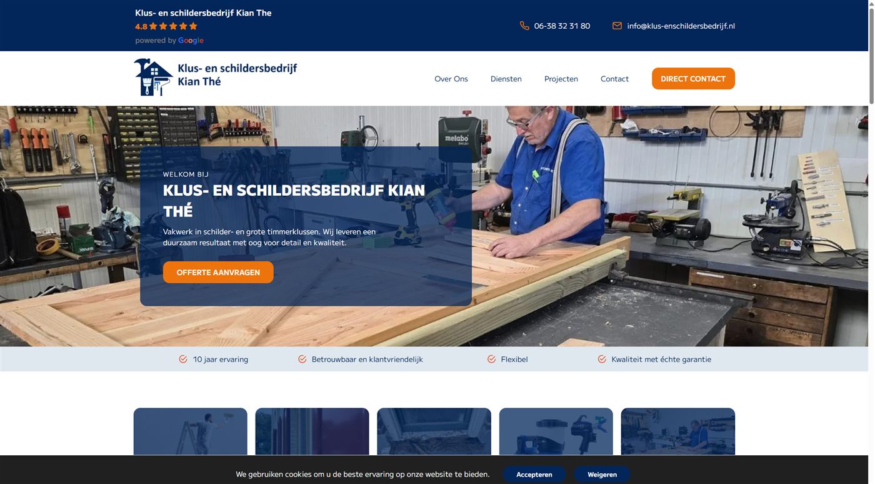
Task: Click the envelope icon beside the email address
Action: click(x=617, y=26)
